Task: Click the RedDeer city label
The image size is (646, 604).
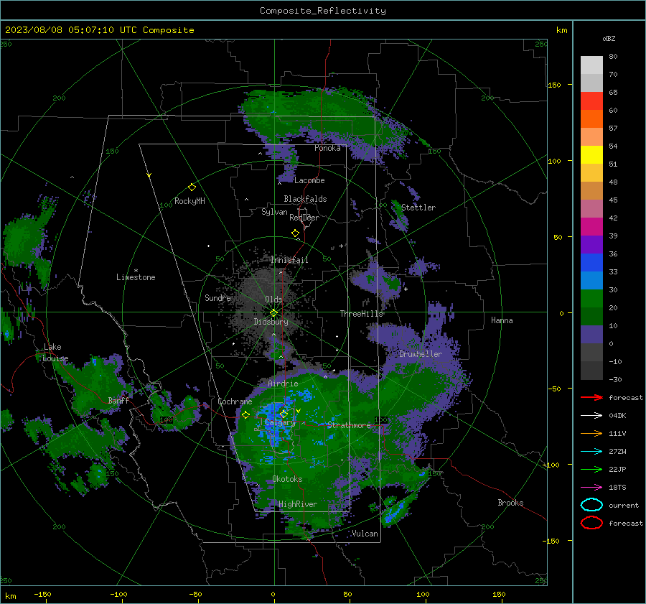Action: 304,218
